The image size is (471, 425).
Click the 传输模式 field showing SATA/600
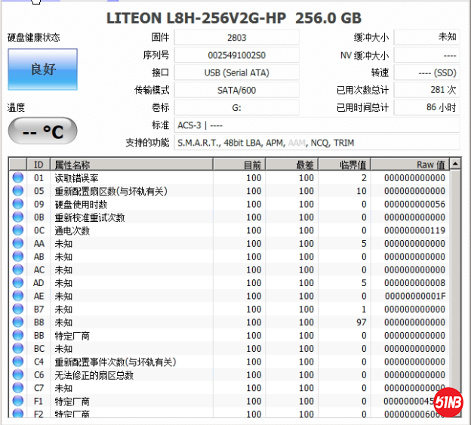pos(236,90)
